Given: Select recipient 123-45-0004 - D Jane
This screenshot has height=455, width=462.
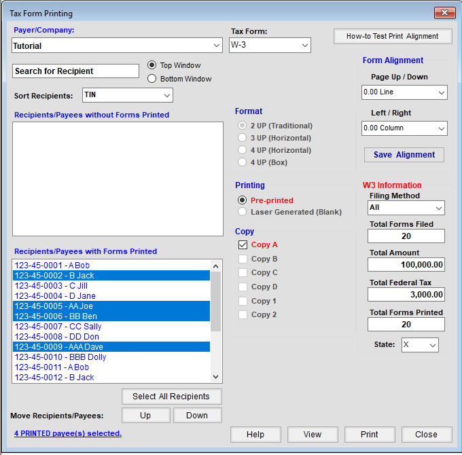Looking at the screenshot, I should (111, 295).
